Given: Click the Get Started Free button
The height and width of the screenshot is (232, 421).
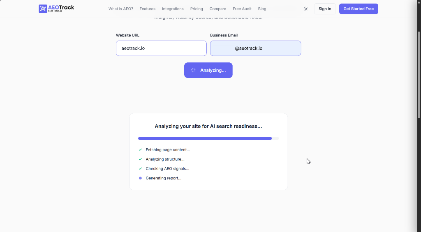Looking at the screenshot, I should (359, 9).
